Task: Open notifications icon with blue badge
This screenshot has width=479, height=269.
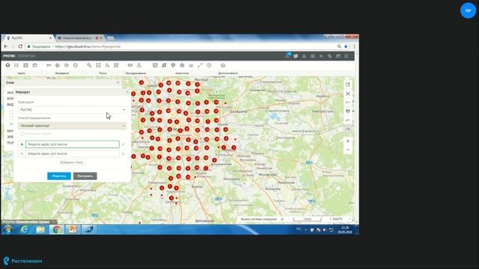Action: click(287, 56)
